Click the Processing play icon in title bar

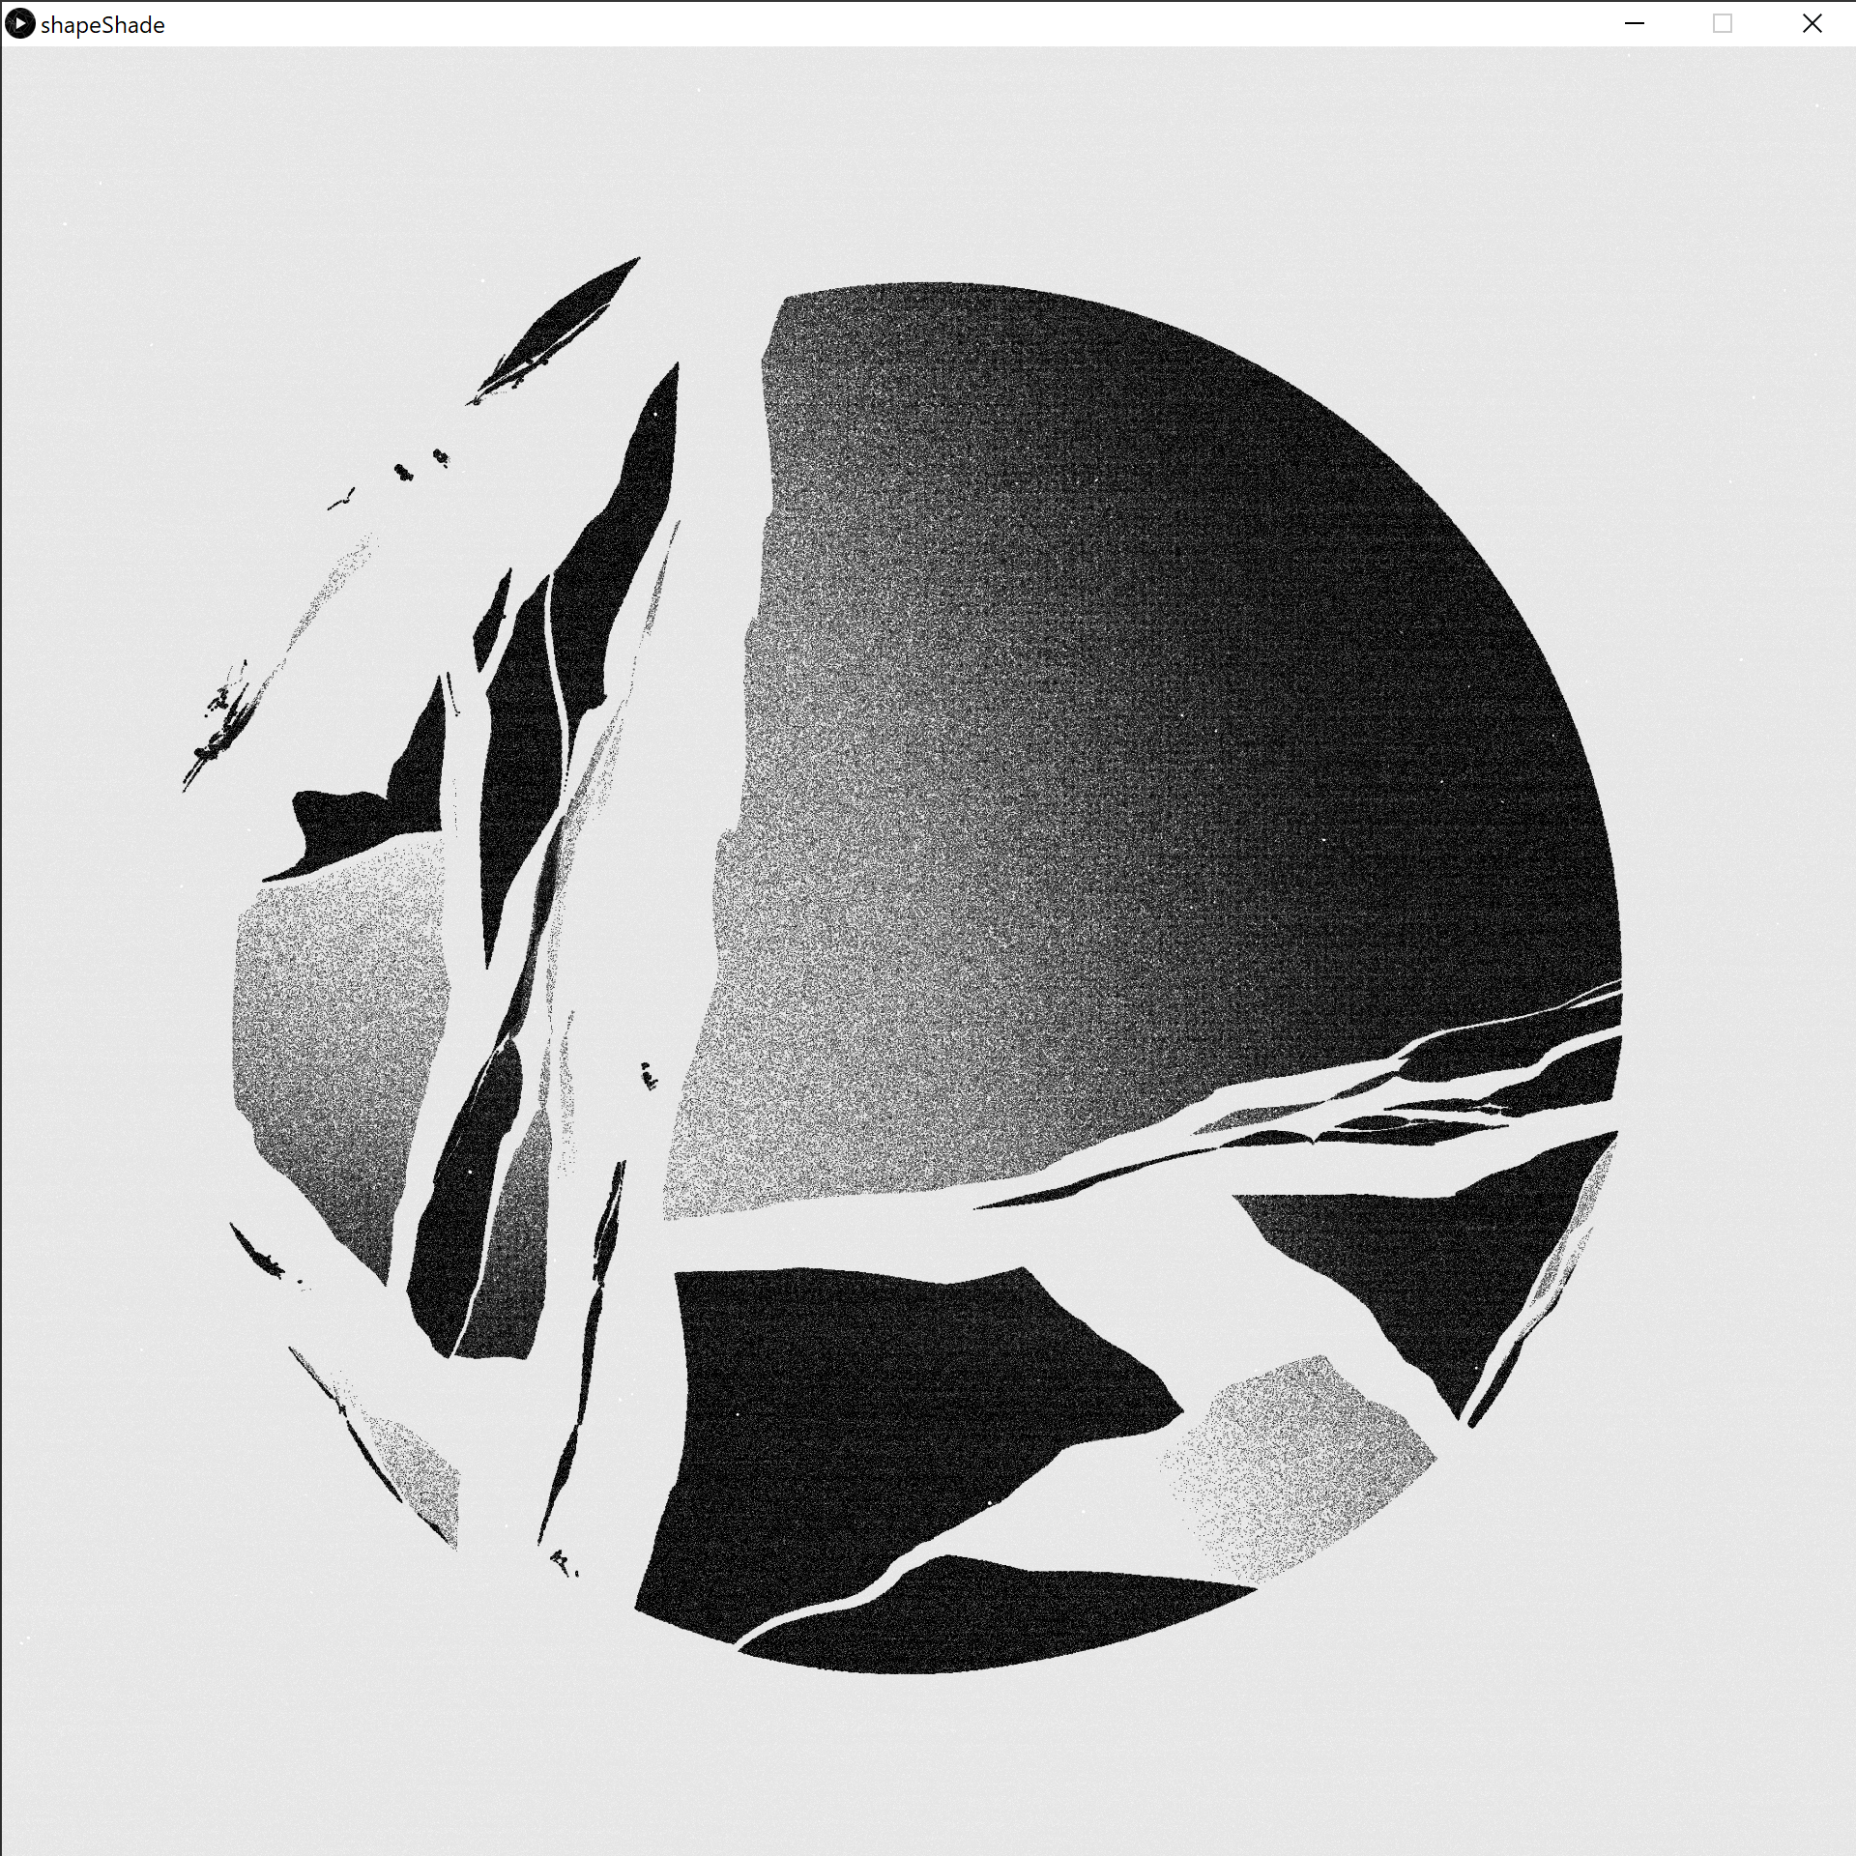pos(19,24)
